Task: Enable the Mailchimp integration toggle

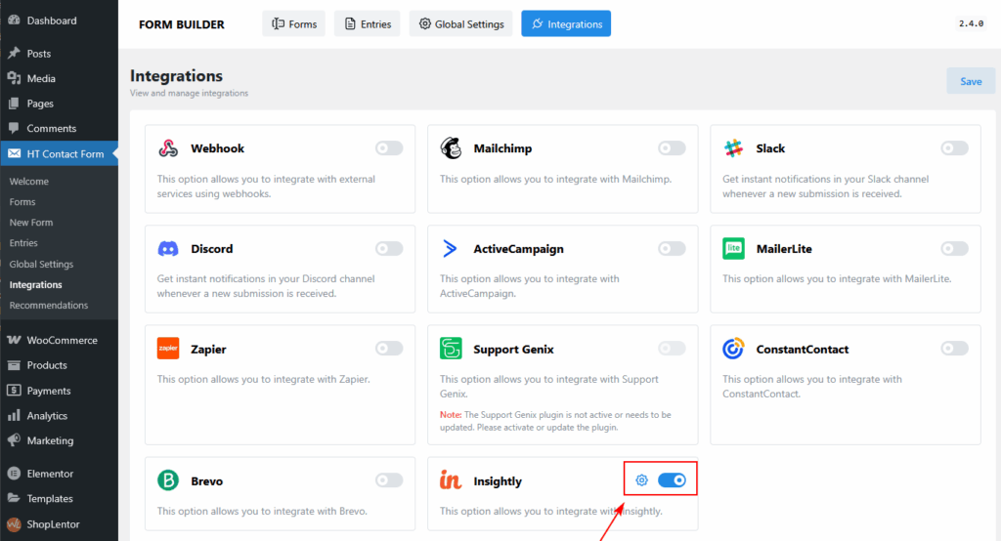Action: pos(672,148)
